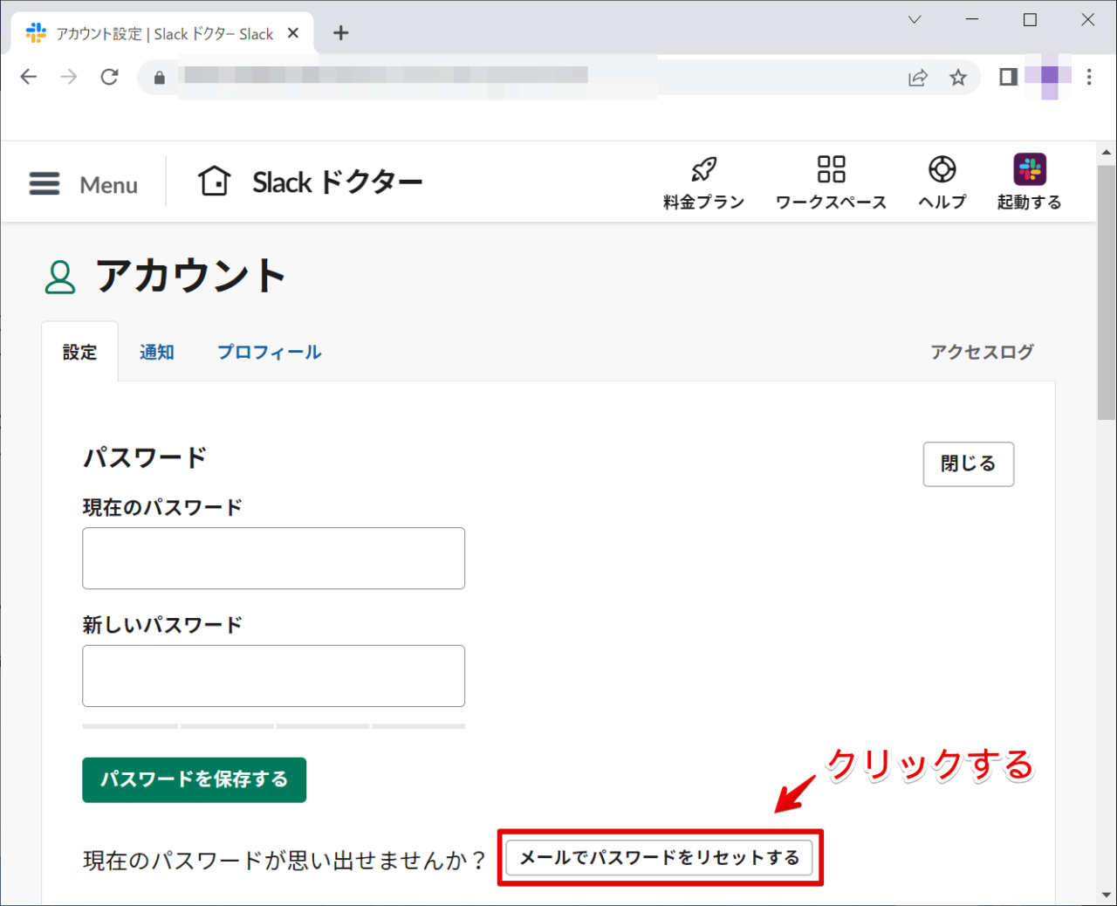Toggle the browser side panel icon
The image size is (1117, 906).
pyautogui.click(x=1008, y=77)
